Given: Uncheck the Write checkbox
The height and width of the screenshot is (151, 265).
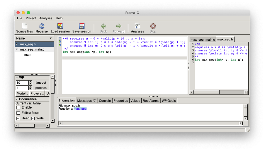Looking at the screenshot, I should (33, 118).
